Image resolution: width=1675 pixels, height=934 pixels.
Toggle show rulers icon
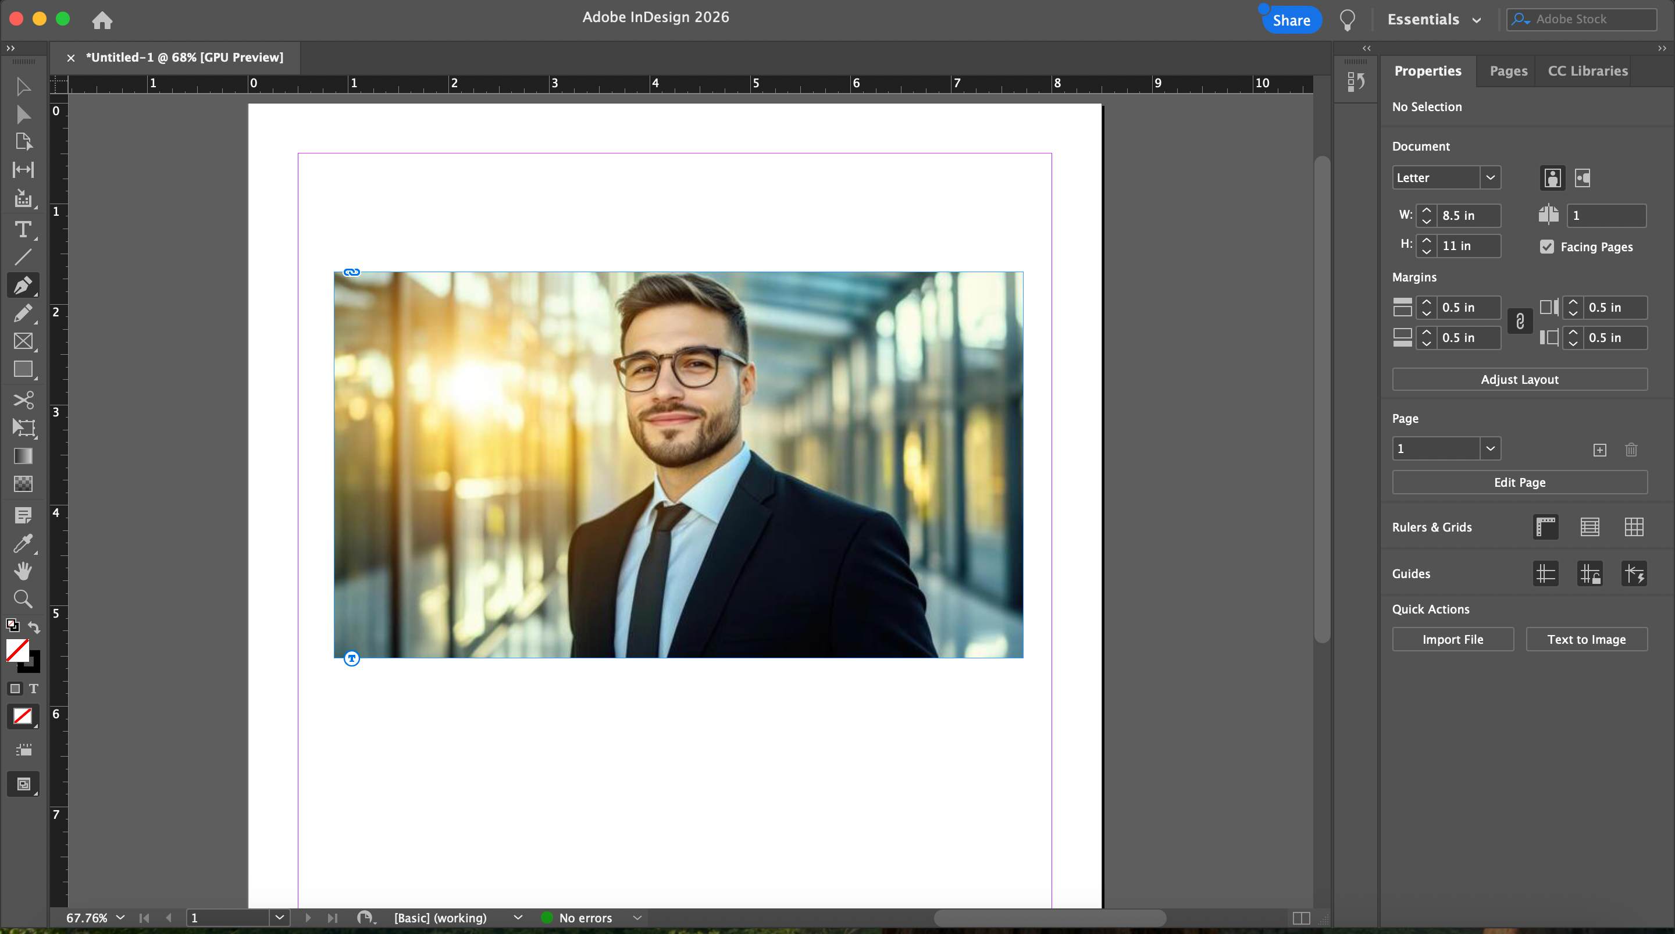pyautogui.click(x=1546, y=527)
